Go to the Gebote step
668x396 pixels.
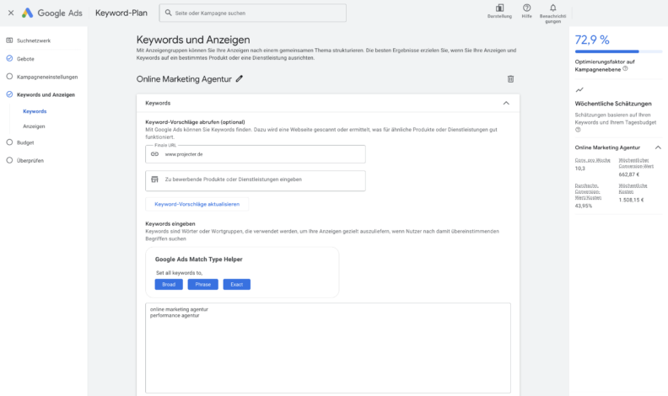click(x=25, y=59)
